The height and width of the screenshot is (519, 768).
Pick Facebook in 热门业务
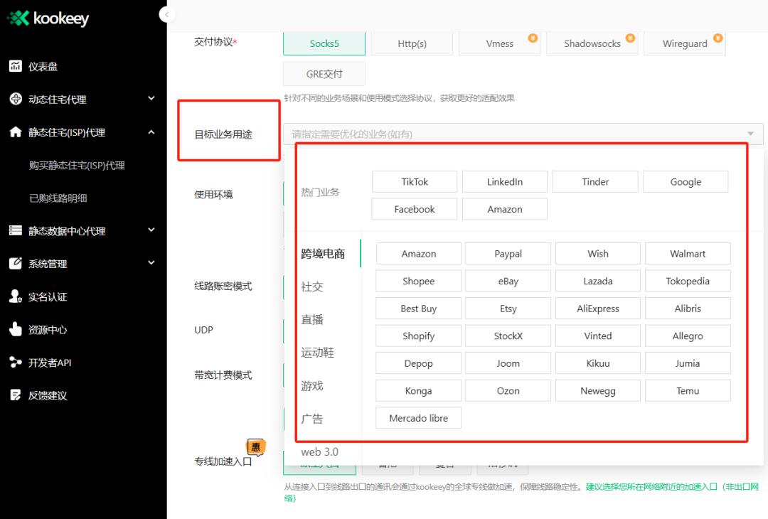415,209
